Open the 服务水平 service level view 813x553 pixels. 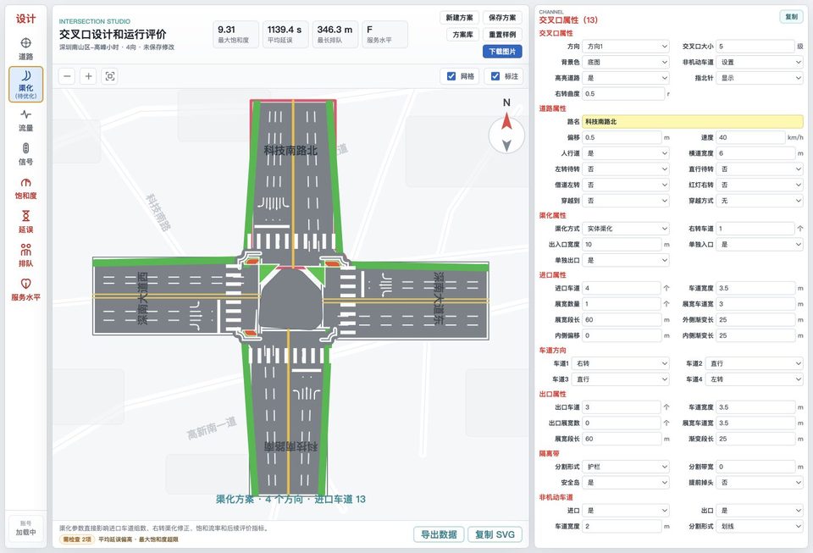(x=26, y=290)
